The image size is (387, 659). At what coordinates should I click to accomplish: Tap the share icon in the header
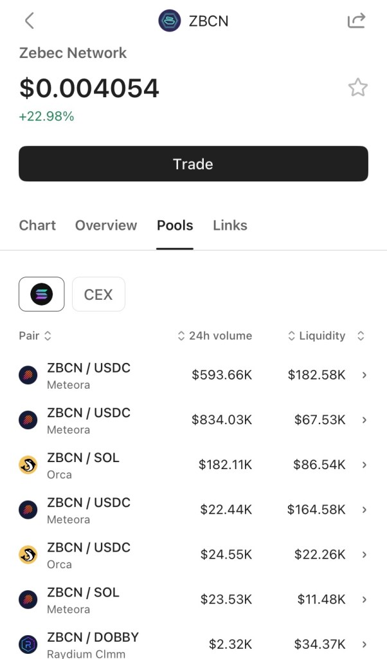pos(356,21)
